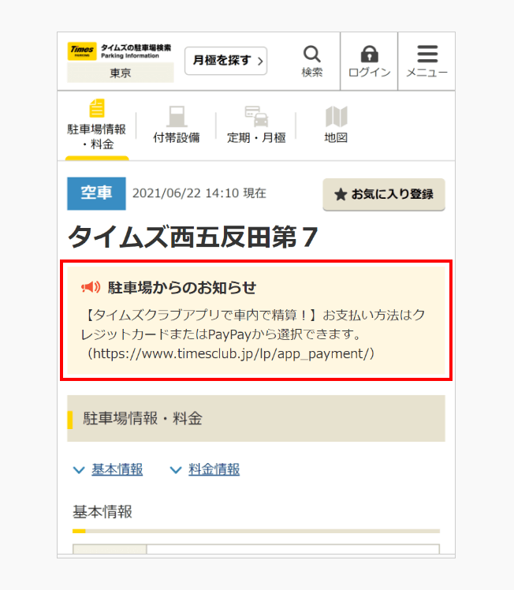
Task: Click the 駐車場からのお知らせ heading
Action: 182,287
